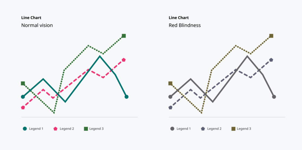The height and width of the screenshot is (150, 302).
Task: Click the slate pentagon Legend 2 icon
Action: point(203,129)
